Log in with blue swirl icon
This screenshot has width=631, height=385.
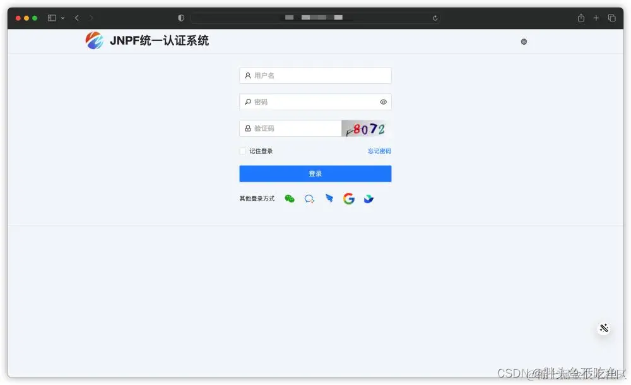click(x=369, y=198)
